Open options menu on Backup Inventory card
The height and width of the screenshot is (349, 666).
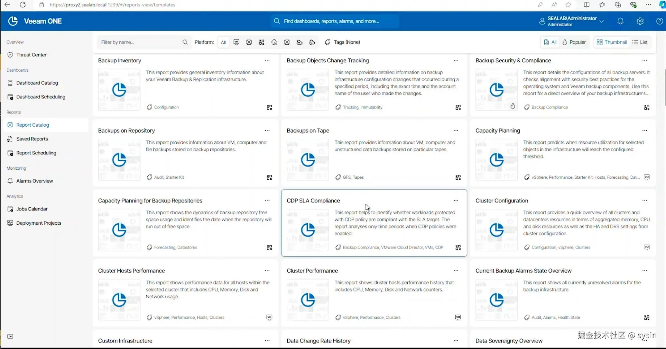coord(267,60)
